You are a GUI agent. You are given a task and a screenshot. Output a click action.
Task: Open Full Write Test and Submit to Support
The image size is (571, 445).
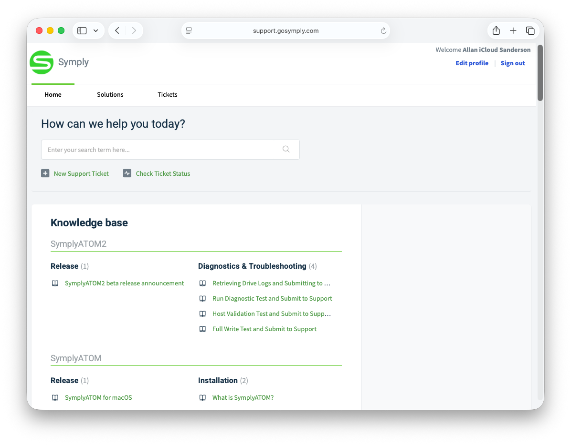264,329
